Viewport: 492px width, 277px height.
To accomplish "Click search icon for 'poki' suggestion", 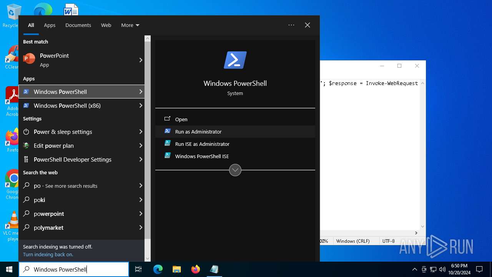I will pyautogui.click(x=27, y=200).
